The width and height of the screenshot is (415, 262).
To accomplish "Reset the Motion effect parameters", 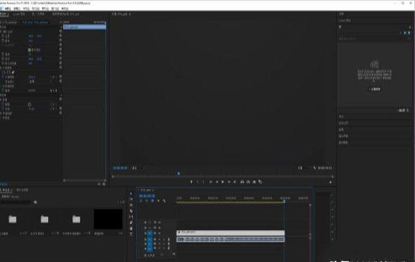I will pos(60,32).
